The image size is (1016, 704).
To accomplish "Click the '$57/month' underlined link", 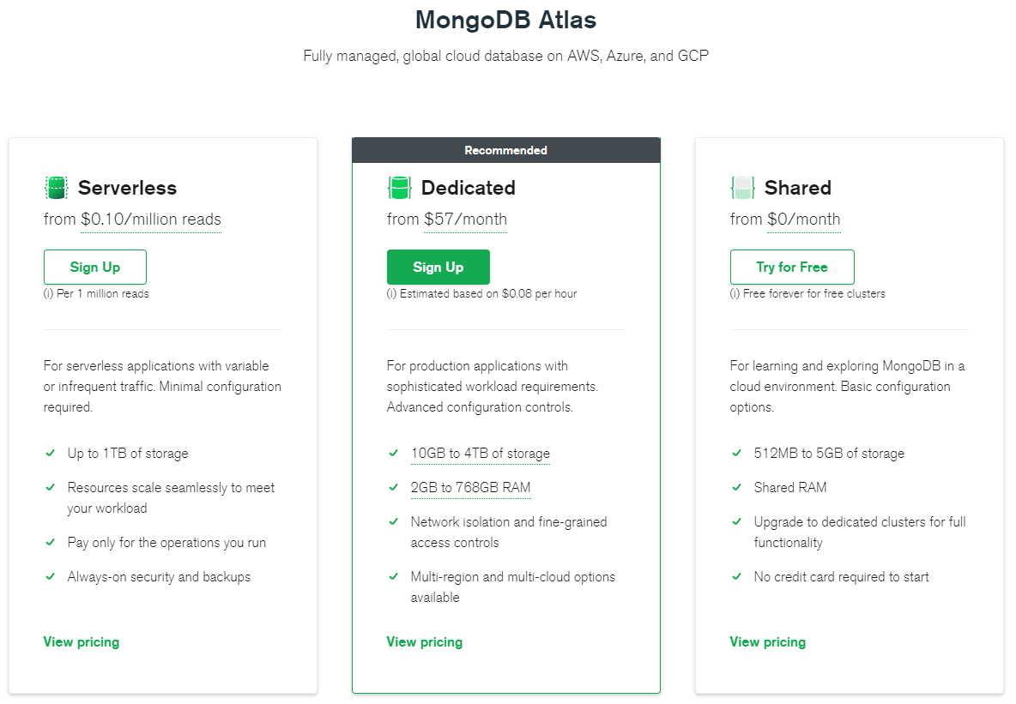I will coord(465,219).
